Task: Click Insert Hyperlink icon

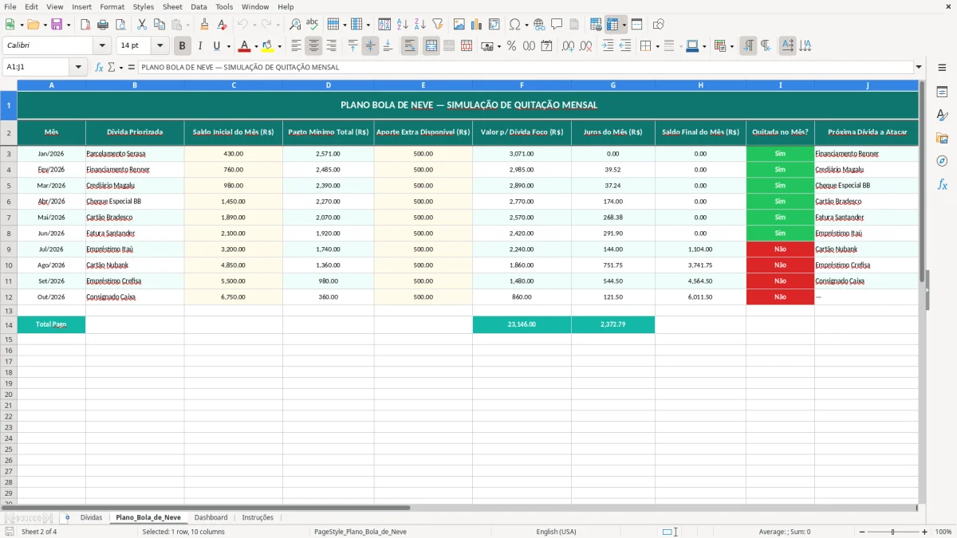Action: pyautogui.click(x=539, y=25)
